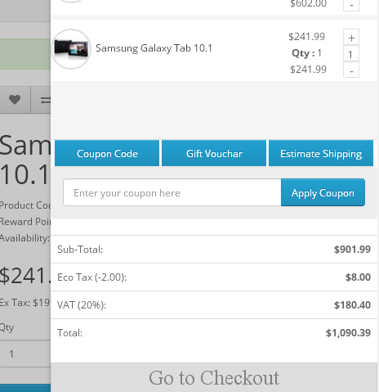The width and height of the screenshot is (379, 392).
Task: Click the coupon code input field
Action: coord(172,192)
